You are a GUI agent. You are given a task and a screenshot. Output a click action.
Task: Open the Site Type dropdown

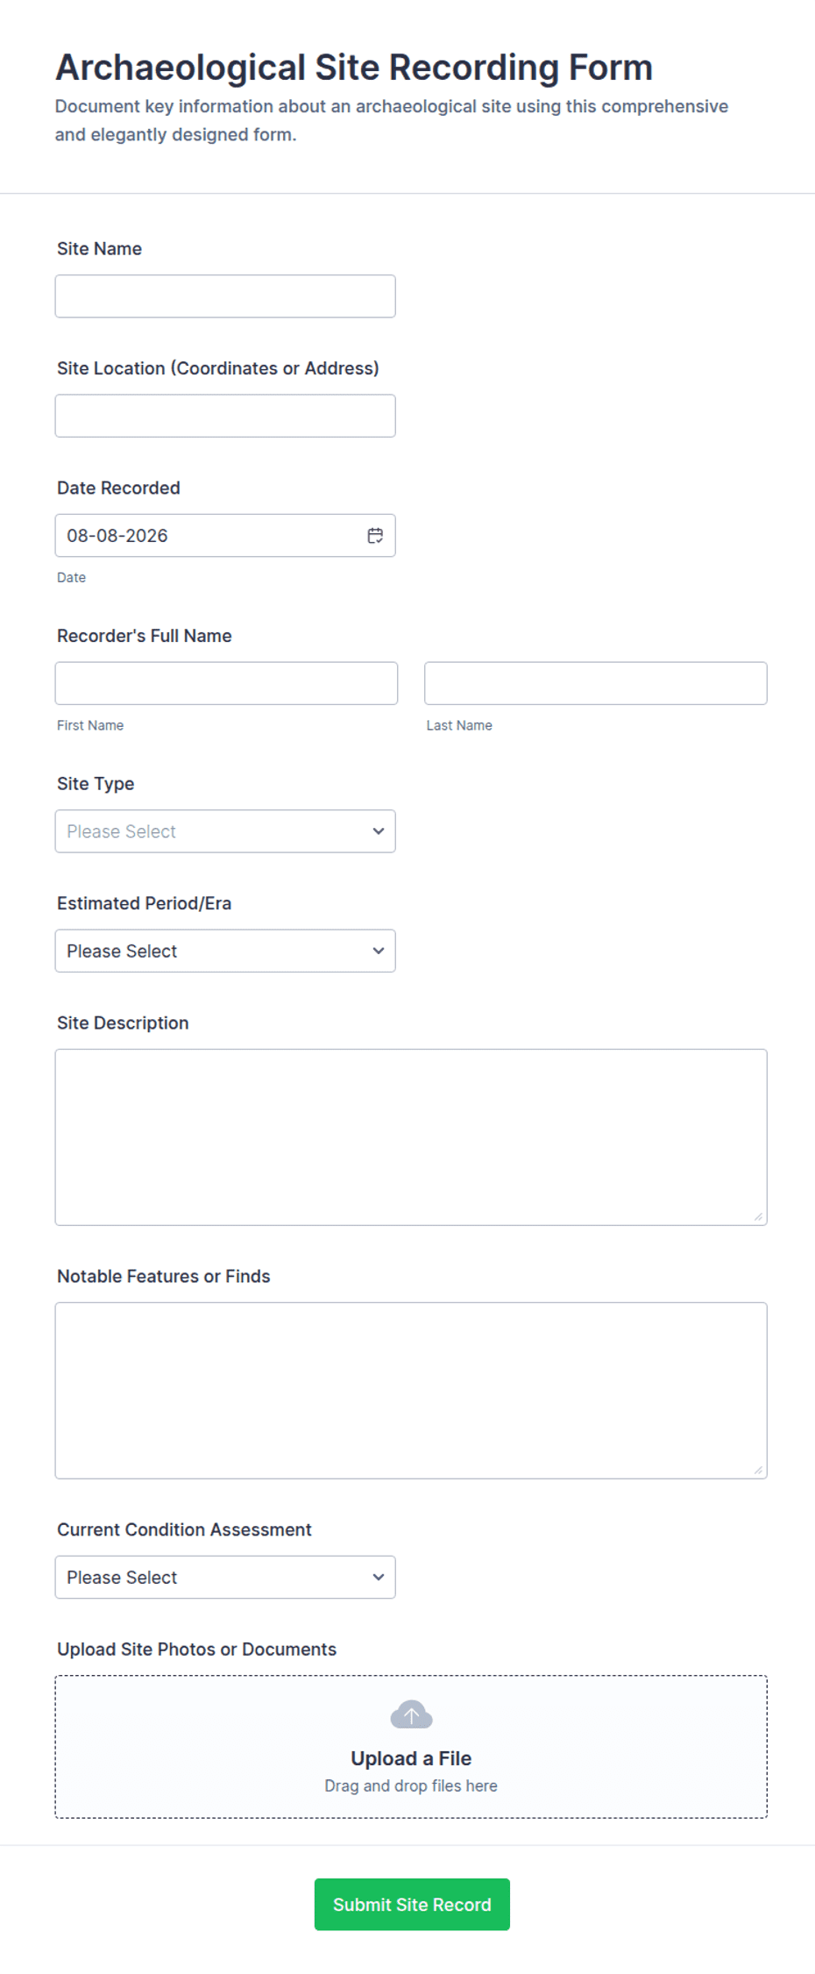pyautogui.click(x=225, y=831)
